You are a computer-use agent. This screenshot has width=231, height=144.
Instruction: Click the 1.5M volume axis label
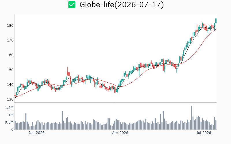click(x=9, y=108)
